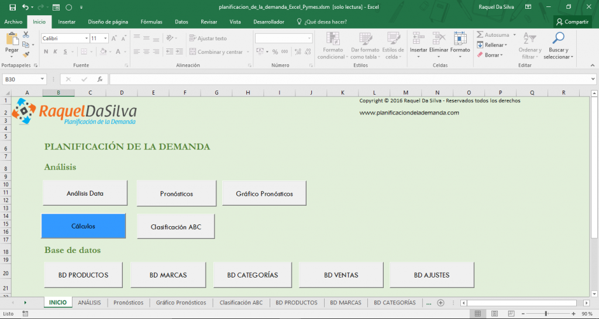Toggle italic (K) formatting

point(56,51)
